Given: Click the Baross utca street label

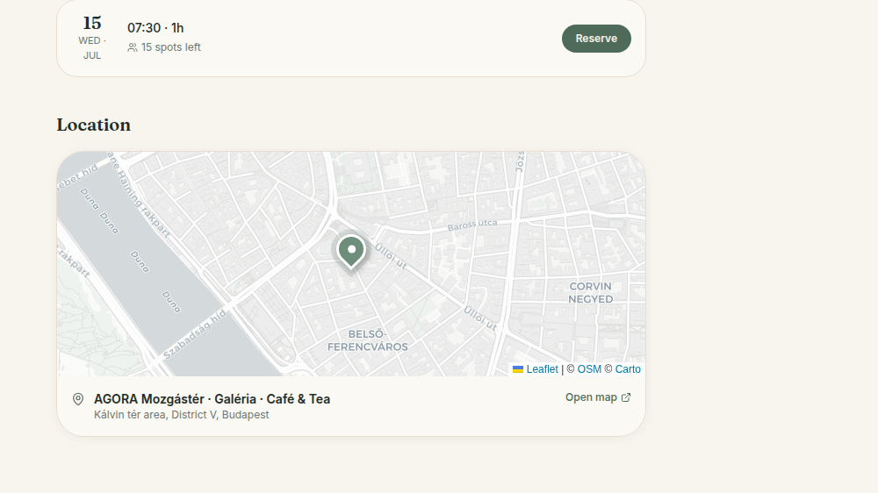Looking at the screenshot, I should coord(472,225).
